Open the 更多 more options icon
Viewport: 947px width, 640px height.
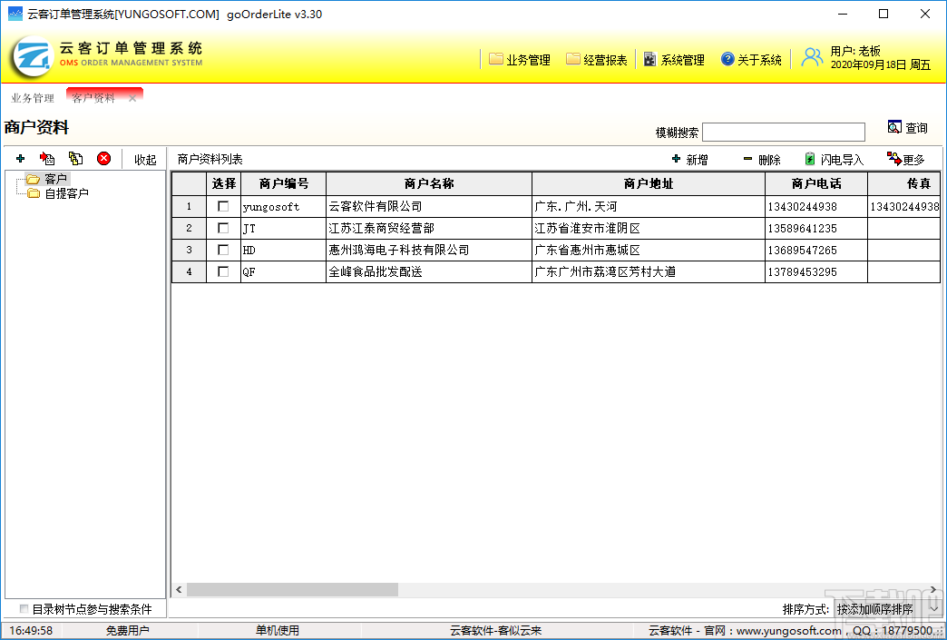(905, 159)
